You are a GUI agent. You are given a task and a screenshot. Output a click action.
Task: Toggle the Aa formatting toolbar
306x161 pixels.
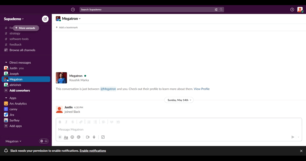click(66, 137)
